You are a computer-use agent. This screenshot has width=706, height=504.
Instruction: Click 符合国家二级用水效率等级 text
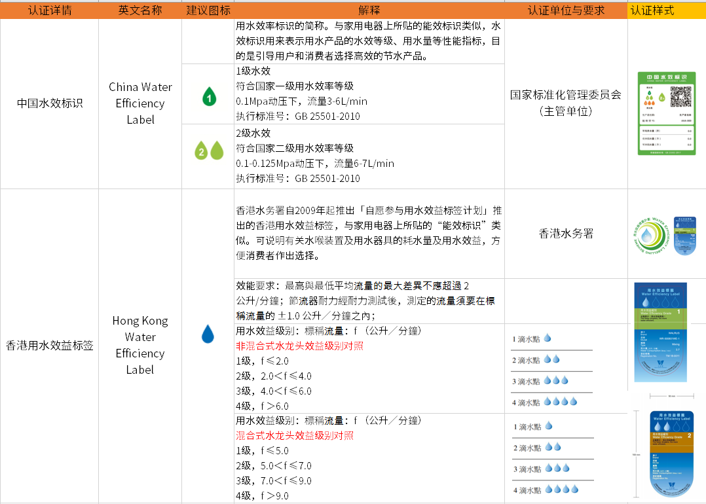[x=295, y=148]
